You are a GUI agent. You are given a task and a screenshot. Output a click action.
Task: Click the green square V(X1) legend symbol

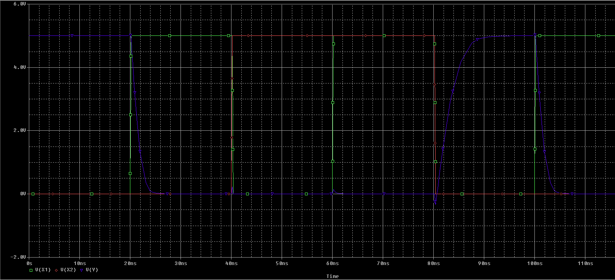coord(31,270)
